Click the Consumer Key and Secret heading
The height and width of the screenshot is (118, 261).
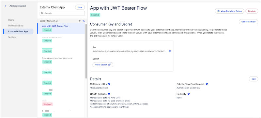point(111,24)
